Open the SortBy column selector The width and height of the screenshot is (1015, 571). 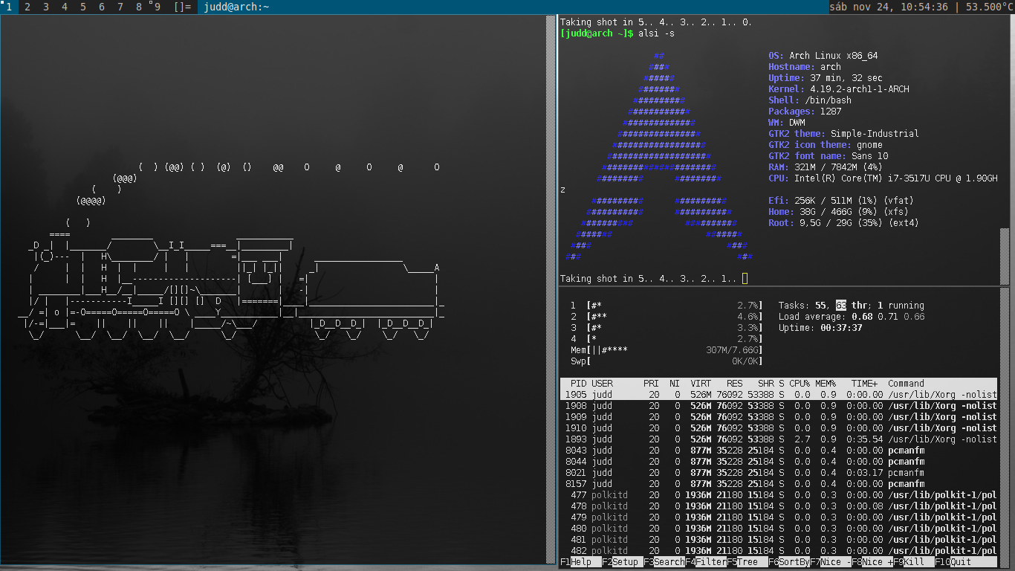[788, 562]
